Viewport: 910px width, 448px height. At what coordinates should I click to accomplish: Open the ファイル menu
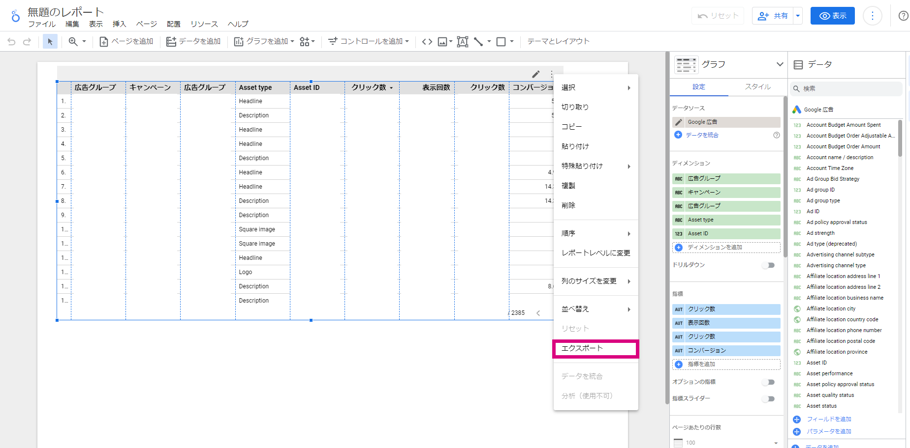pos(42,24)
